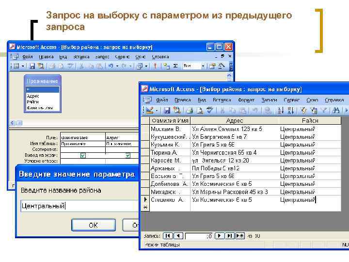Screen dimensions: 349x262
Task: Click the parameter input field with Центральный
Action: [79, 206]
